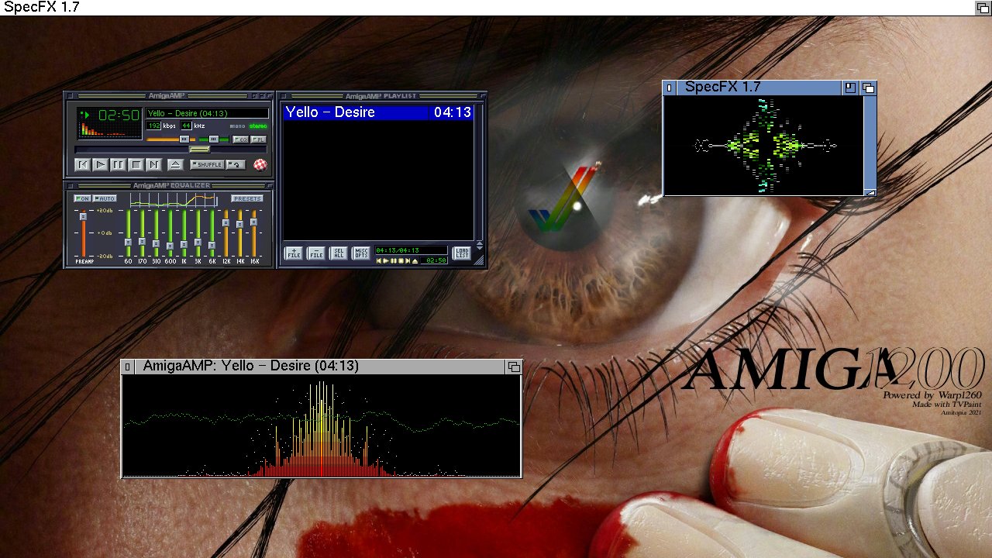Click the – FILE playlist button
The width and height of the screenshot is (992, 558).
pyautogui.click(x=316, y=253)
